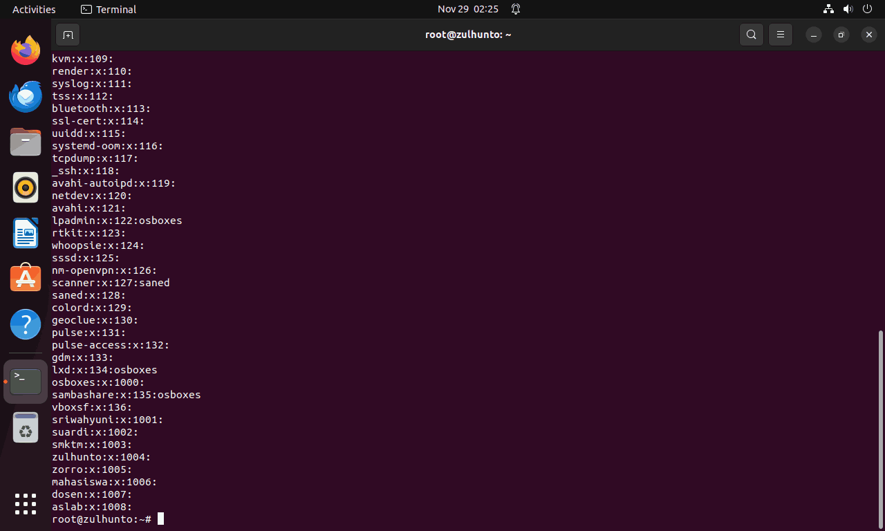Click the nm-openvpn:x:126: line
Screen dimensions: 885x531
coord(104,270)
